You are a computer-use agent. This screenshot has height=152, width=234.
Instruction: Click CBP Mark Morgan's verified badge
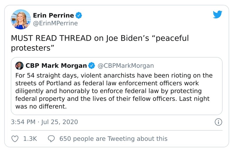[92, 65]
